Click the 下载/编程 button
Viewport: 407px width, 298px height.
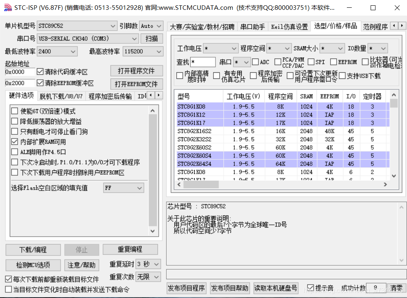coord(33,250)
